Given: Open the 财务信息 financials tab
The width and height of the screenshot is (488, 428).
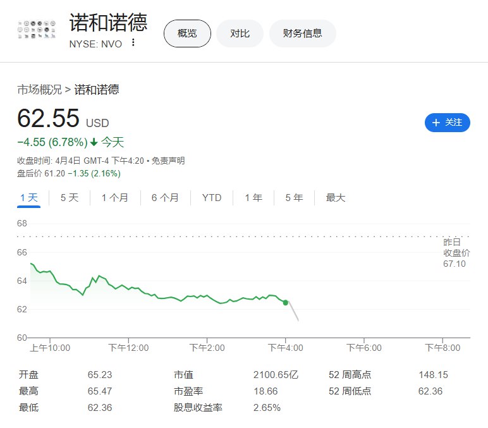Looking at the screenshot, I should pyautogui.click(x=302, y=34).
